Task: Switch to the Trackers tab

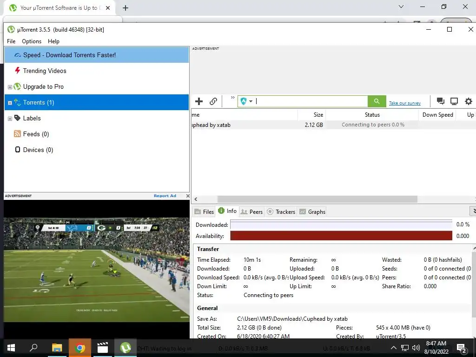Action: [x=281, y=212]
